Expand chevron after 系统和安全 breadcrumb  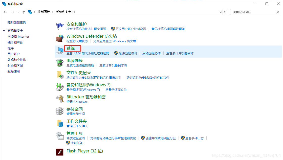tap(74, 12)
